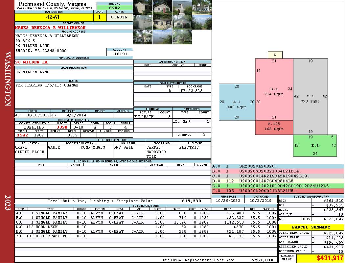Click the 'D.0 112 WOOD DECK' section row
This screenshot has height=263, width=345.
pos(146,227)
